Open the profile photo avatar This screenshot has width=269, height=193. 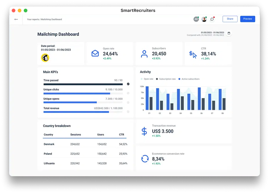coord(204,19)
